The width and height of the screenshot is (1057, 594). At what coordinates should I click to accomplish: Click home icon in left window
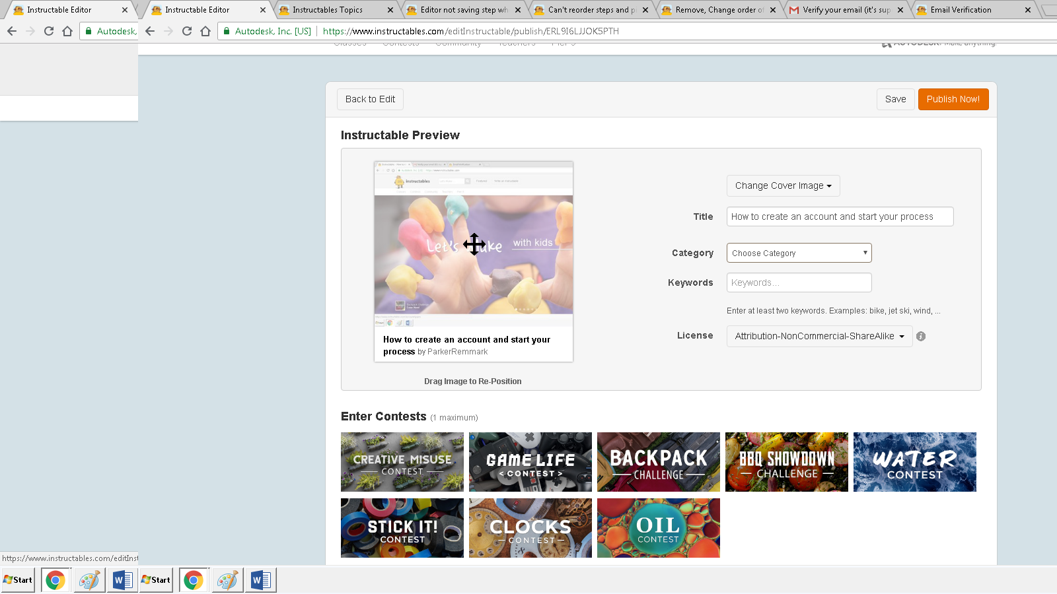point(67,31)
